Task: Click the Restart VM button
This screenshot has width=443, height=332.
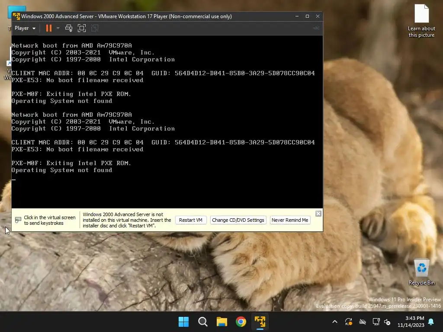Action: point(191,220)
